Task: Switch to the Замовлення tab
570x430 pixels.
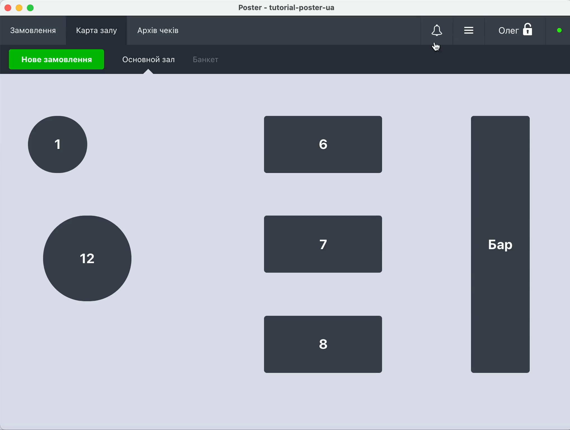Action: click(x=33, y=30)
